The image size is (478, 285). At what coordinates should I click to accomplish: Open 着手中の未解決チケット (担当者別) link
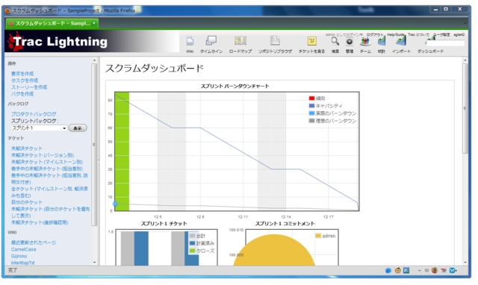[47, 169]
